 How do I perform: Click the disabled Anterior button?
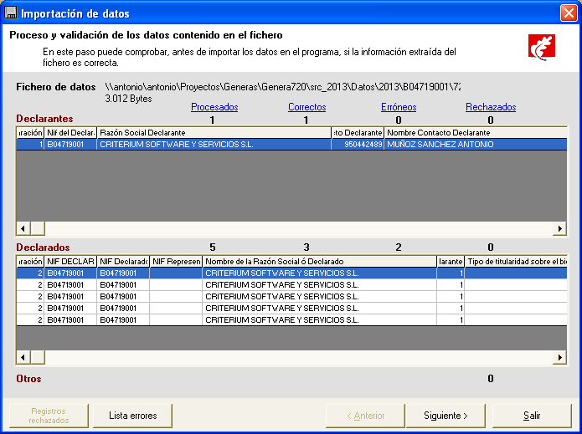point(365,416)
